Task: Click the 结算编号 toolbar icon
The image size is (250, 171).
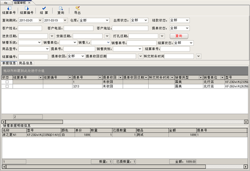Action: click(27, 10)
